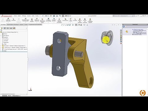Open the Outils menu

[x=33, y=16]
